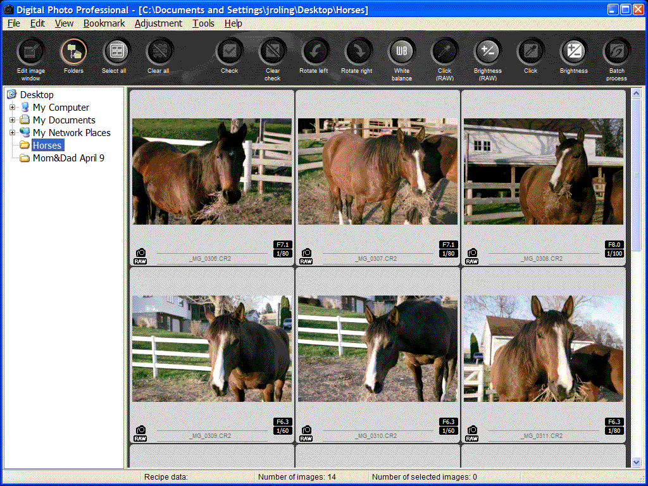Rotate the image left
Image resolution: width=648 pixels, height=486 pixels.
click(x=315, y=52)
